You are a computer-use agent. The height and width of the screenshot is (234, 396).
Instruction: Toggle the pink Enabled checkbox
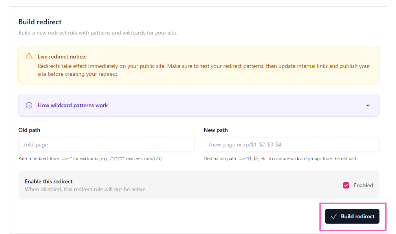(x=346, y=185)
